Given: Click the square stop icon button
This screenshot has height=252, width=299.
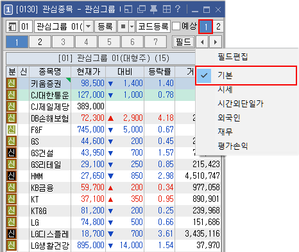Looking at the screenshot, I should (123, 26).
